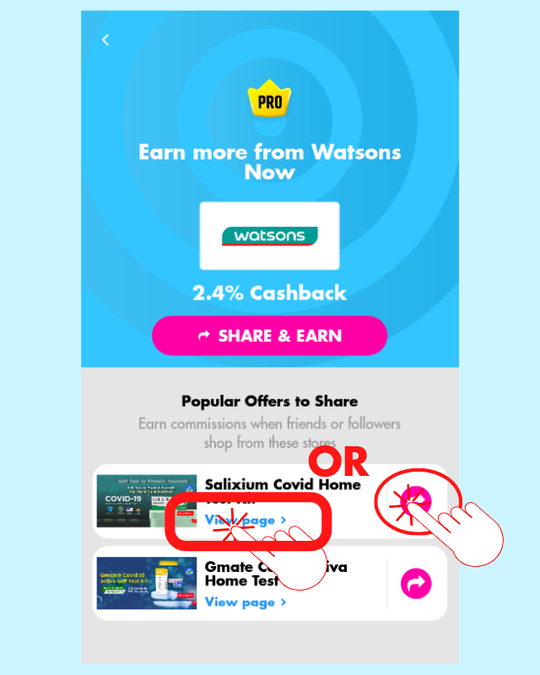Tap the SHARE & EARN button
The width and height of the screenshot is (540, 675).
269,336
